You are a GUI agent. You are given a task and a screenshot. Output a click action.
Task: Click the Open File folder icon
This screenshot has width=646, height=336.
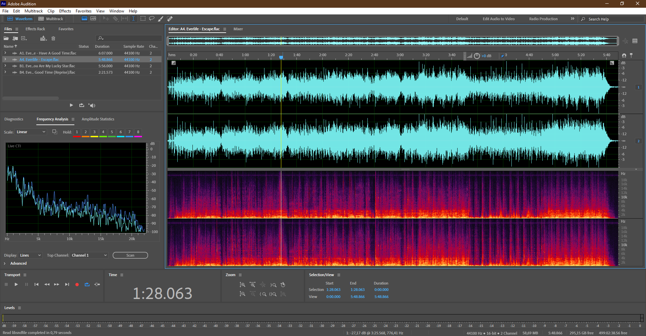click(x=6, y=38)
